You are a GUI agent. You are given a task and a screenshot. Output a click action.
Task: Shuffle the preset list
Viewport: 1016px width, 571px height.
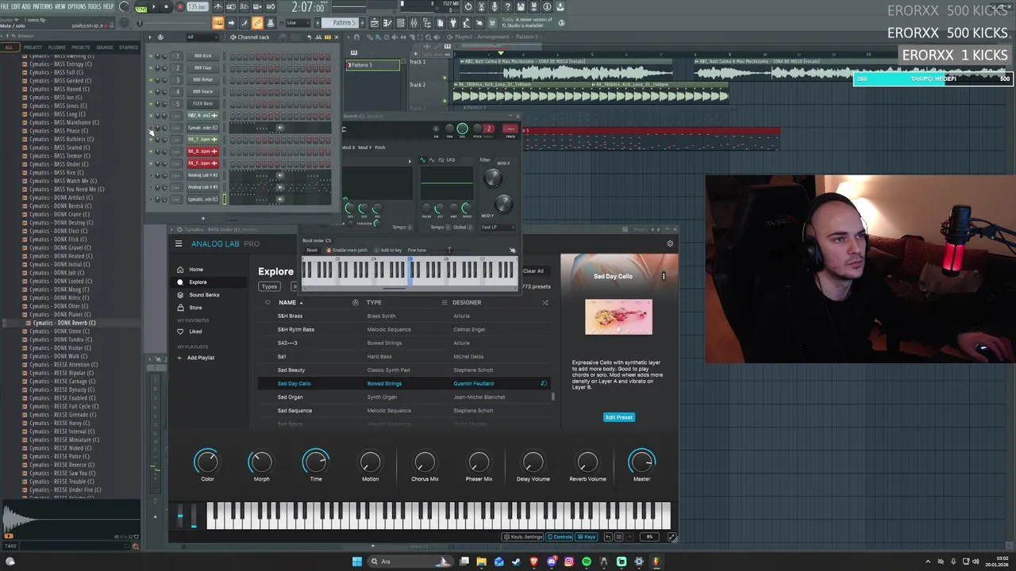pos(545,302)
